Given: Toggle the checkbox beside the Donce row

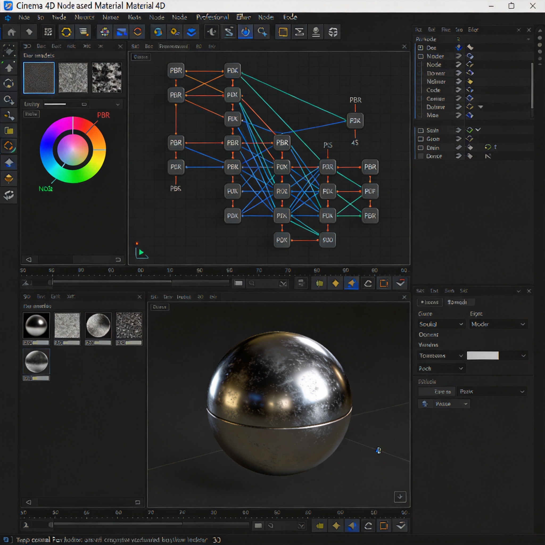Looking at the screenshot, I should (x=420, y=156).
